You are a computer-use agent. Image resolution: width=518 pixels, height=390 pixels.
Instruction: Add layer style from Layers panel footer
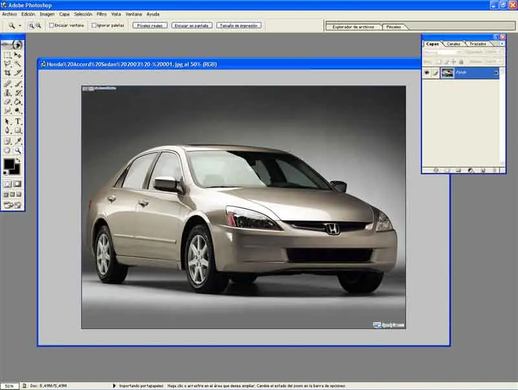click(436, 170)
